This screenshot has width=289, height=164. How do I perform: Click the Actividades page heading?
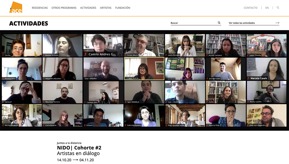tap(29, 23)
